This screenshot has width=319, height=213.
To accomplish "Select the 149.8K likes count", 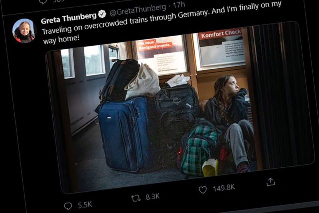I will (224, 188).
